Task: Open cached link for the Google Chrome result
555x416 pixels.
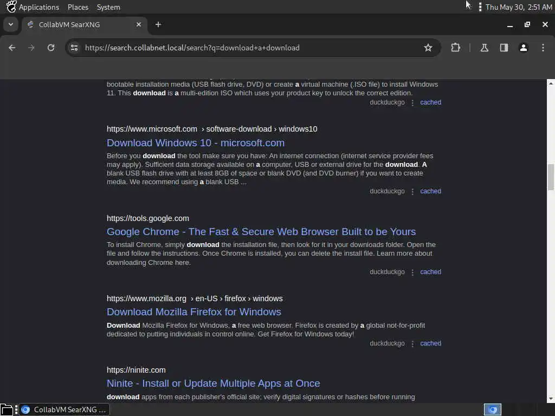Action: pos(430,272)
